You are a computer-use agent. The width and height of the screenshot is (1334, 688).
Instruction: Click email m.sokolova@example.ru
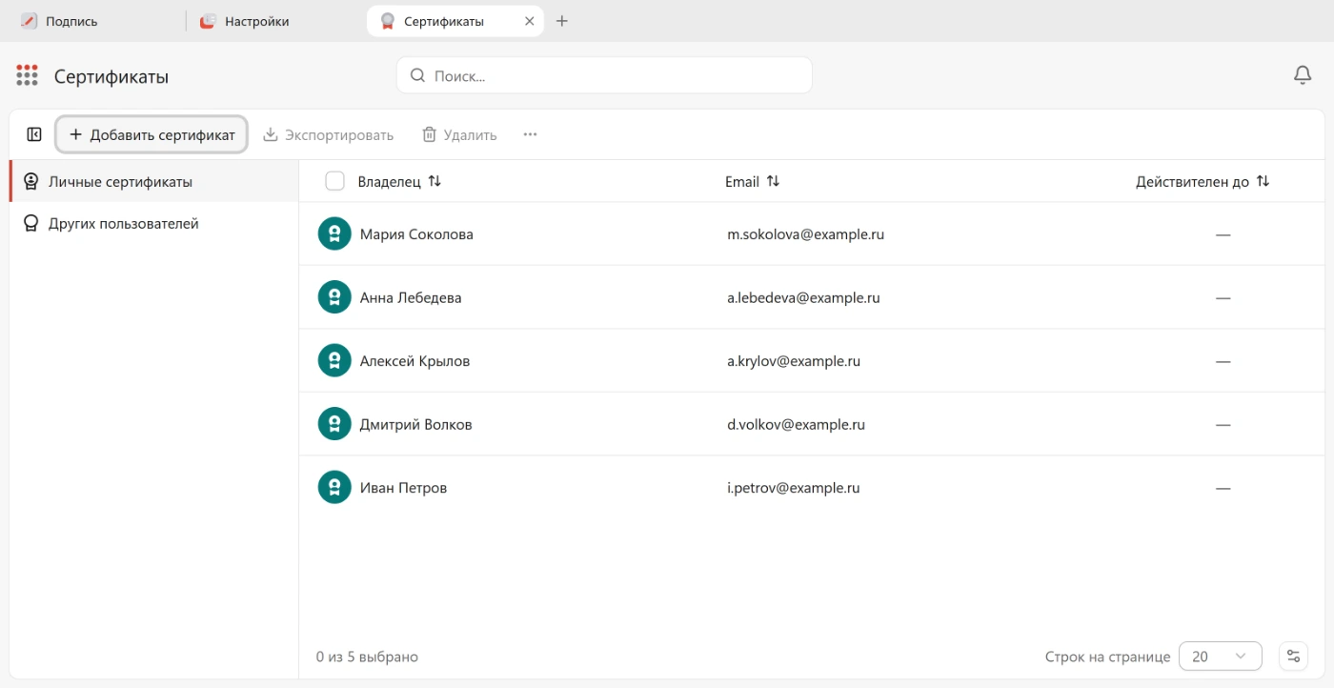[x=805, y=234]
